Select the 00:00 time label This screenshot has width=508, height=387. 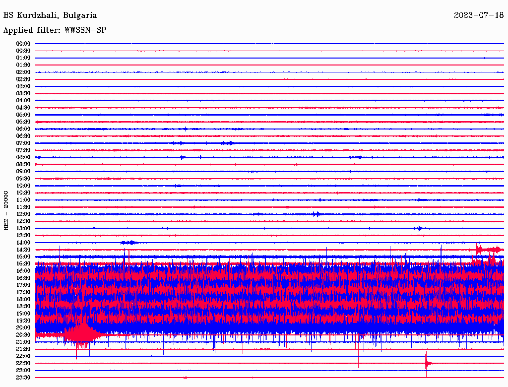pos(23,44)
